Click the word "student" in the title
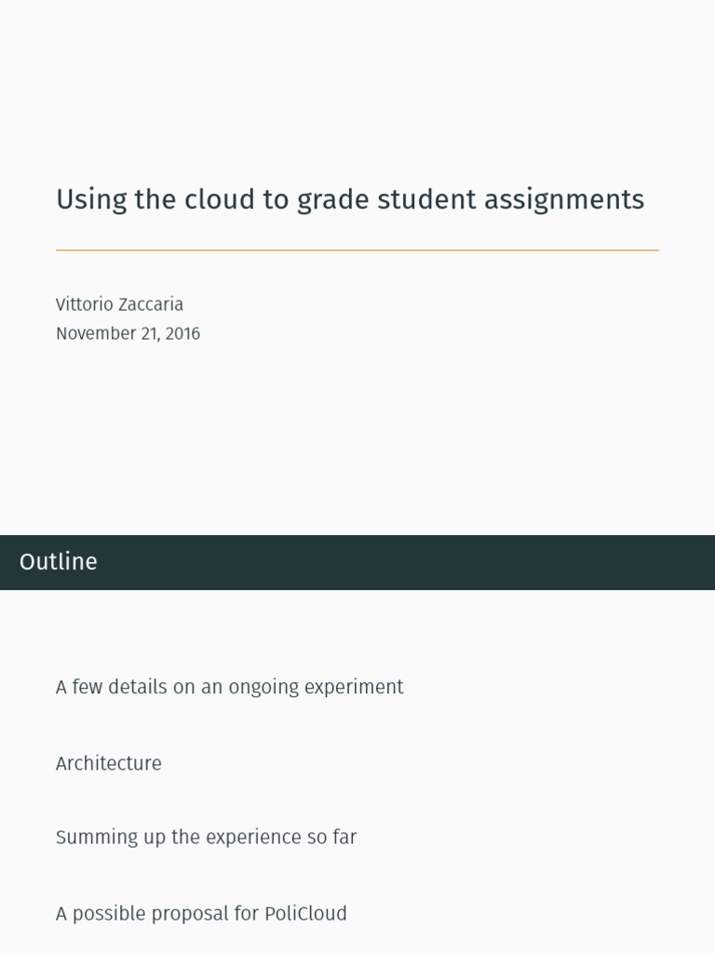 click(425, 199)
